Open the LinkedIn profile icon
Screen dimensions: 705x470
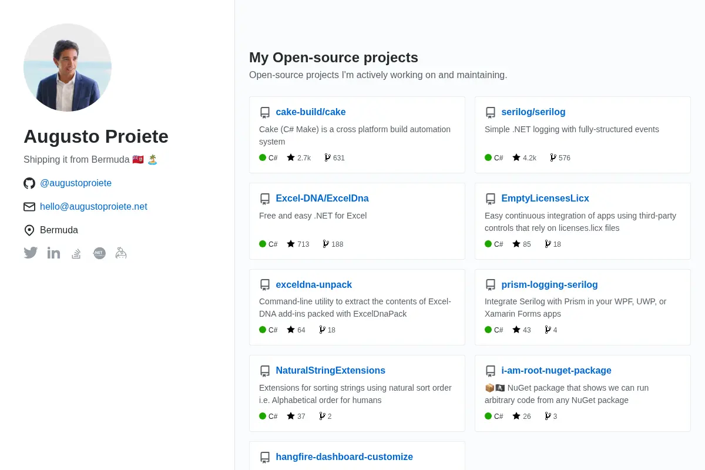pos(53,253)
